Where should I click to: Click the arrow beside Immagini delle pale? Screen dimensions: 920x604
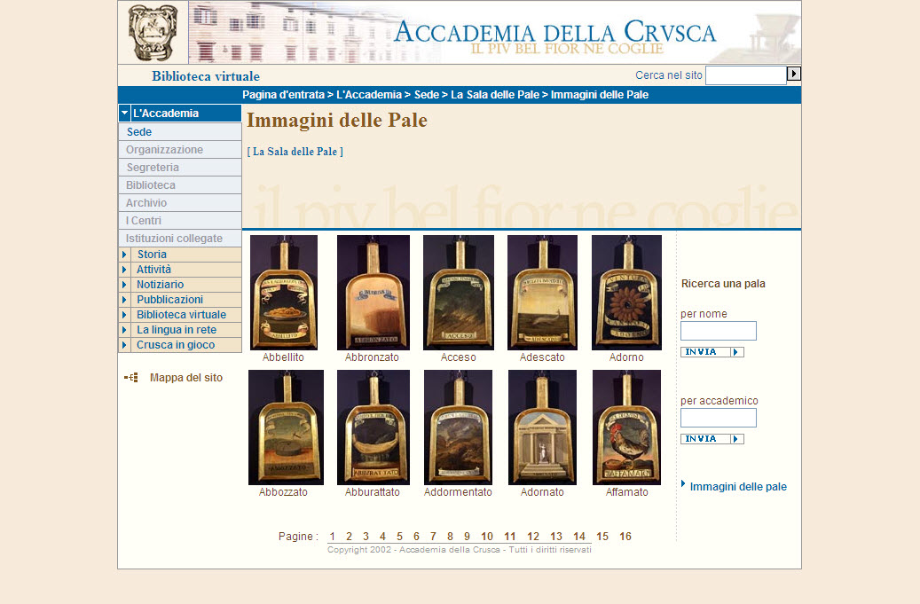683,483
